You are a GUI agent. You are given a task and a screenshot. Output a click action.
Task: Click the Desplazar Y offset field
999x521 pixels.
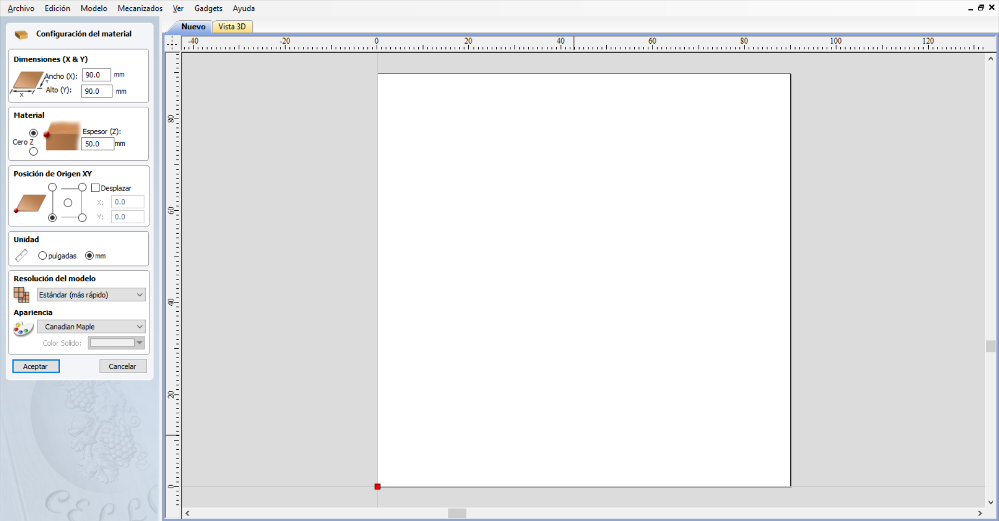click(127, 217)
